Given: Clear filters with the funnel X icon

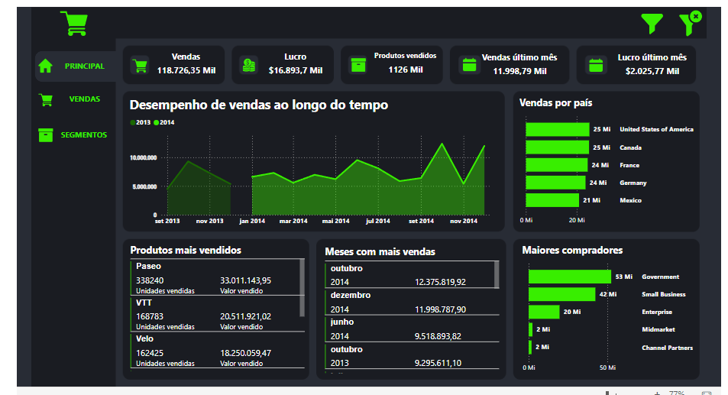Looking at the screenshot, I should pos(689,24).
